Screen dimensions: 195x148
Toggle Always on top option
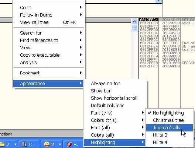(114, 84)
